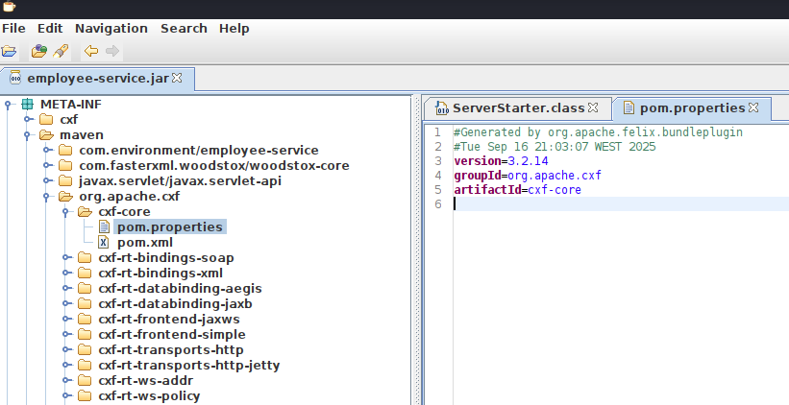
Task: Click the cxf-rt-bindings-soap folder icon
Action: pos(85,258)
